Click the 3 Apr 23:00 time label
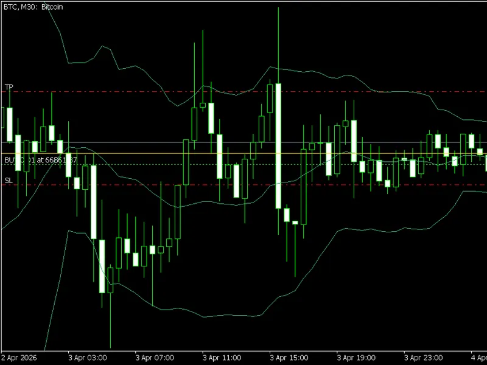 (423, 358)
